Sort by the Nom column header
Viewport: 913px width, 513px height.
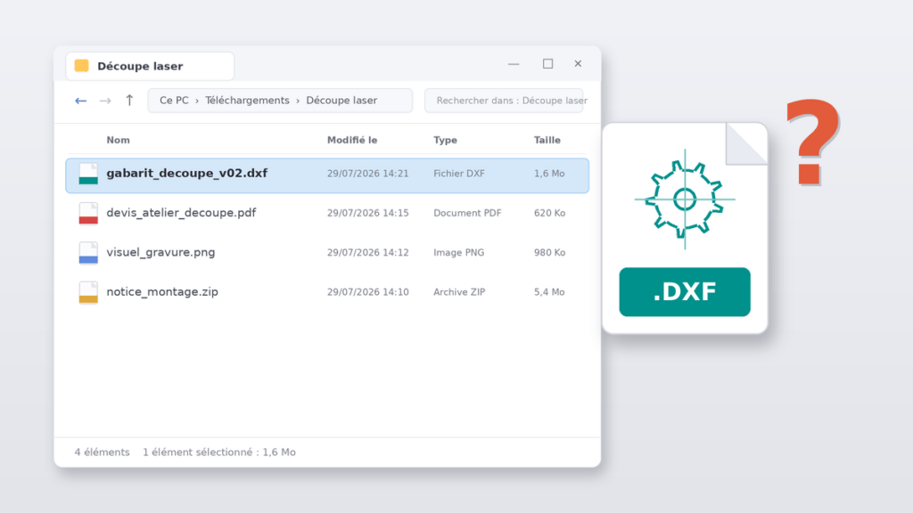click(119, 140)
